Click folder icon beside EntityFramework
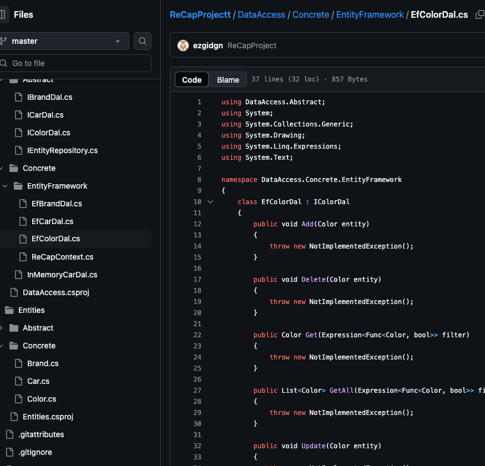This screenshot has height=466, width=485. 18,186
